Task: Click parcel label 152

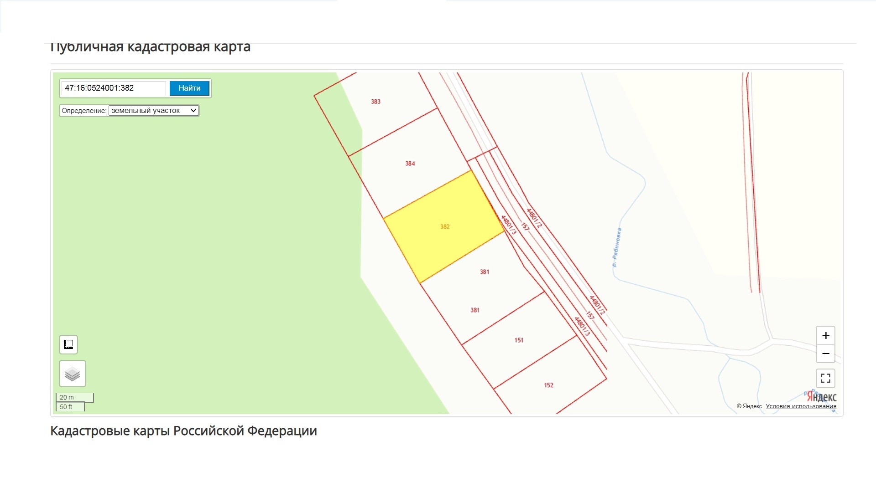Action: [548, 385]
